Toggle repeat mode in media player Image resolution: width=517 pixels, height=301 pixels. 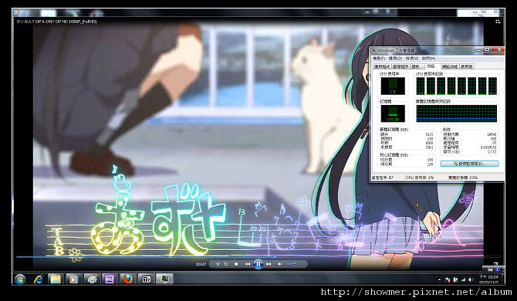point(226,264)
